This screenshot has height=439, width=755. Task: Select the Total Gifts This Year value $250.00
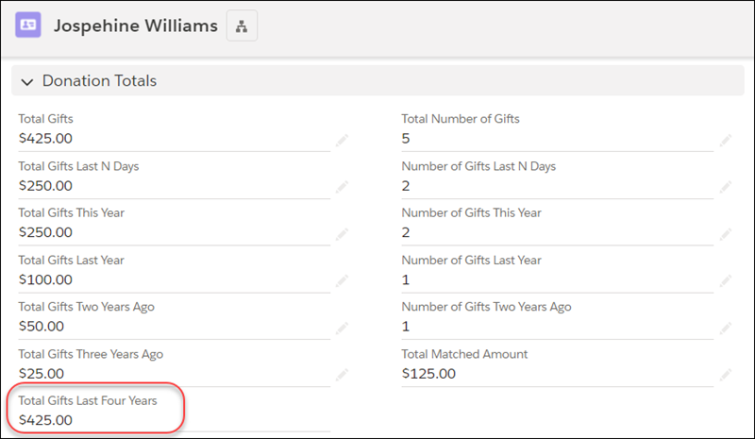click(x=45, y=232)
